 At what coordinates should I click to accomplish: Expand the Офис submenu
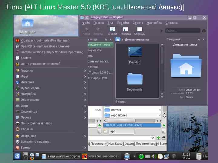[x=51, y=106]
